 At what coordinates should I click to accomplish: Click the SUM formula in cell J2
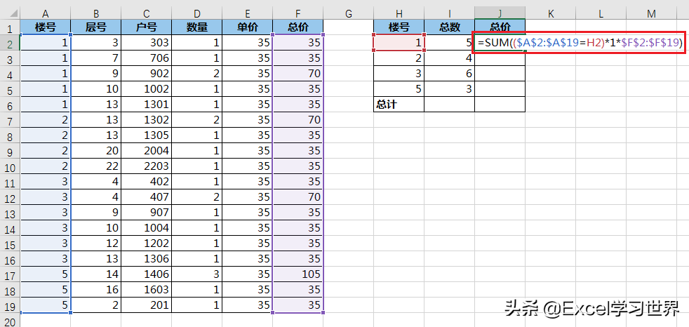pos(579,43)
